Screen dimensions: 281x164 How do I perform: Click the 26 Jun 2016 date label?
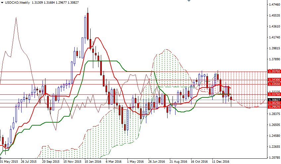tap(157, 161)
